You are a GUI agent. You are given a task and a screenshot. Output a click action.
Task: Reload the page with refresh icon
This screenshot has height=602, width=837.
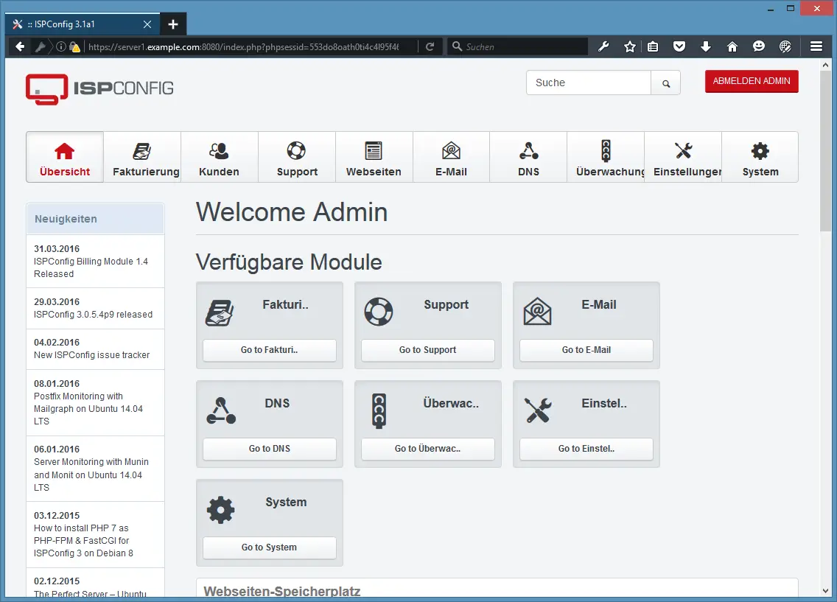click(x=430, y=47)
